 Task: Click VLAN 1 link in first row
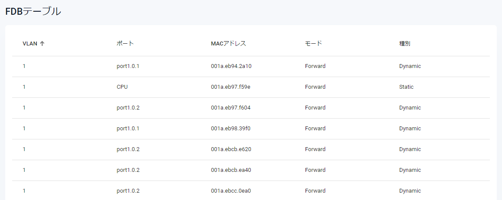point(24,66)
